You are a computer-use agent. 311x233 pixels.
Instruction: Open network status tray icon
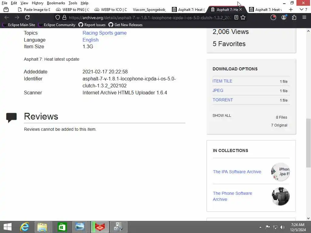pos(275,227)
